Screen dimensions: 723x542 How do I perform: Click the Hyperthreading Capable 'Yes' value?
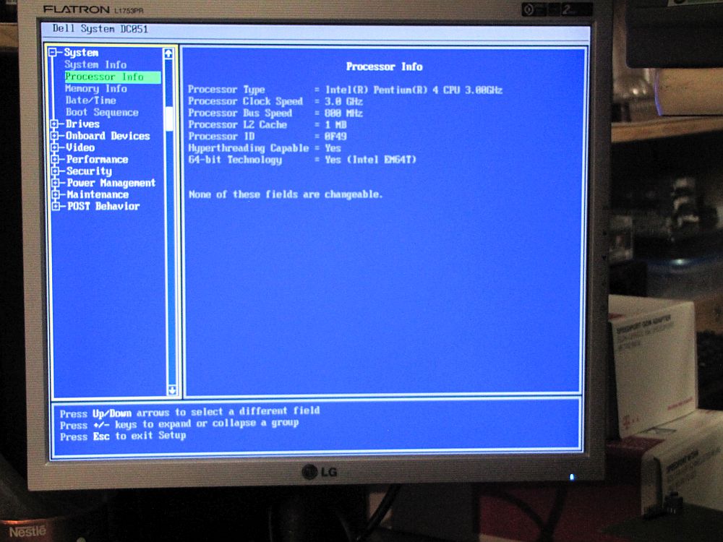coord(333,148)
